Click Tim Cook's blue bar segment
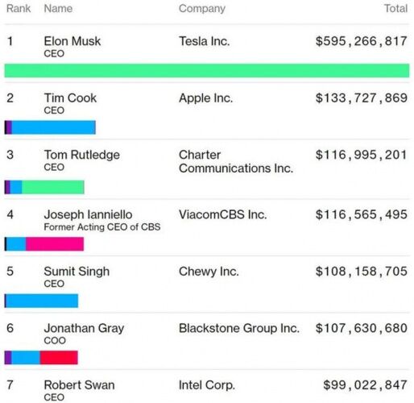The height and width of the screenshot is (403, 414). tap(54, 127)
